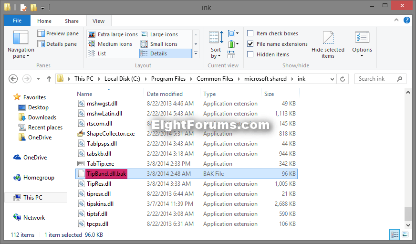Switch to details view in status bar
This screenshot has height=244, width=416.
(x=395, y=235)
